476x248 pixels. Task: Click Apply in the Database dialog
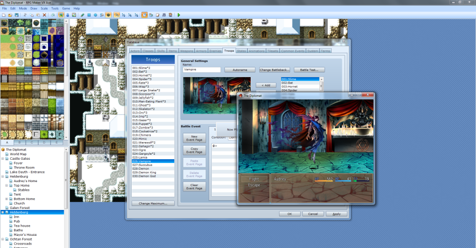click(x=336, y=214)
